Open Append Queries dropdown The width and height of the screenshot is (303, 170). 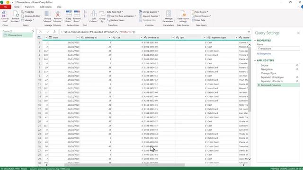[x=150, y=16]
